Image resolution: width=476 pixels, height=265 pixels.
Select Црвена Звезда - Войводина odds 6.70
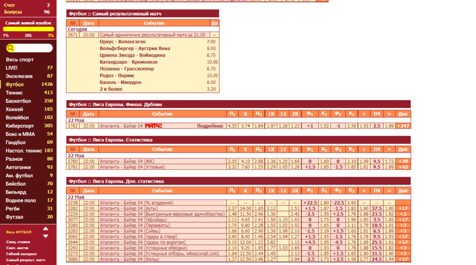pos(211,55)
